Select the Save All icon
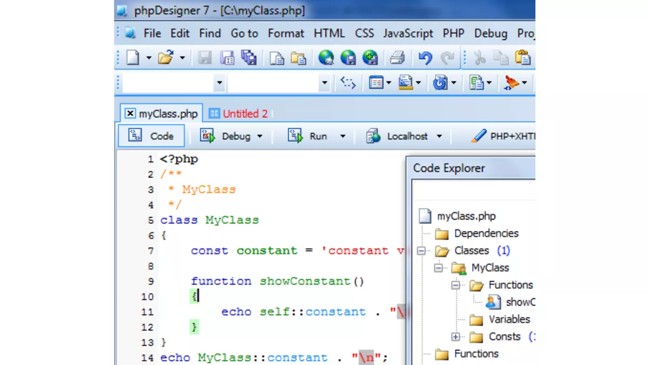The width and height of the screenshot is (649, 365). click(249, 57)
